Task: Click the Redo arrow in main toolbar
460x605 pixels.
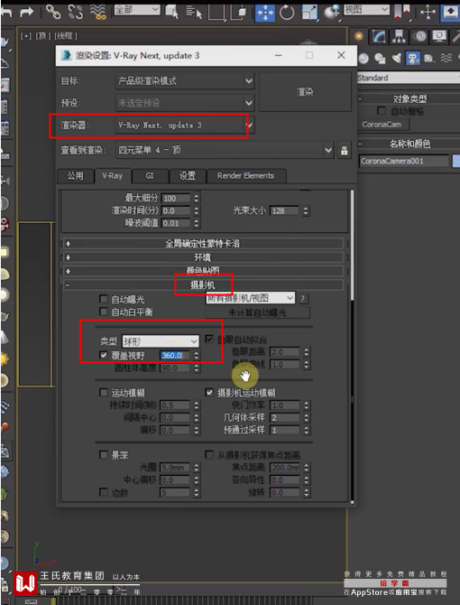Action: click(26, 12)
